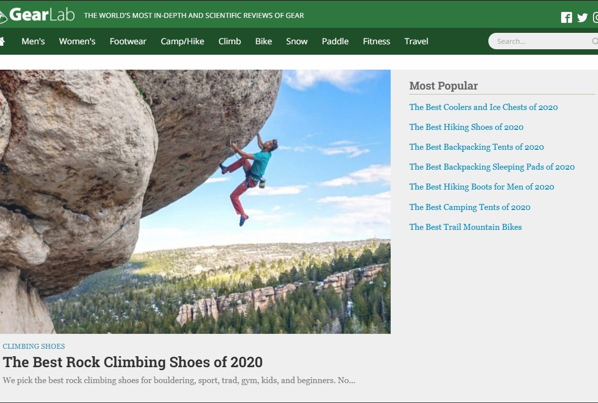Click the search magnifier icon
Screen dimensions: 598x403
[x=594, y=41]
